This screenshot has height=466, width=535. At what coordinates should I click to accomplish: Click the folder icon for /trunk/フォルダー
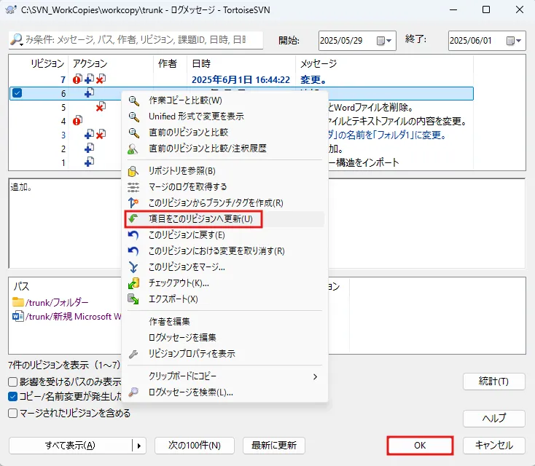(17, 302)
